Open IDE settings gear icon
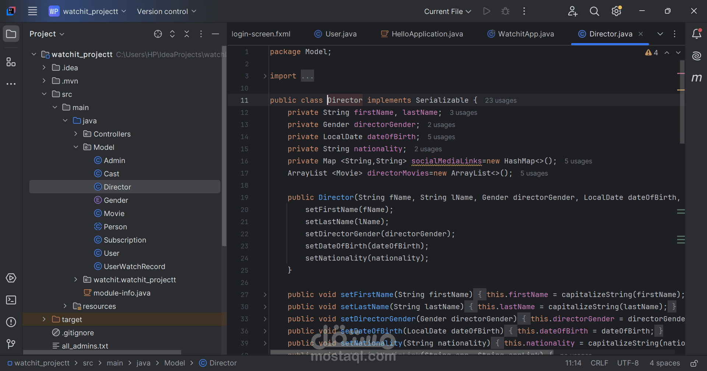The height and width of the screenshot is (371, 707). click(616, 11)
